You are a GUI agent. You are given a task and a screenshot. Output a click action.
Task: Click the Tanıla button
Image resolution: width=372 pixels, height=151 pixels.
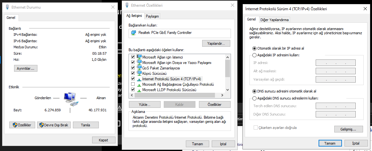pos(86,125)
